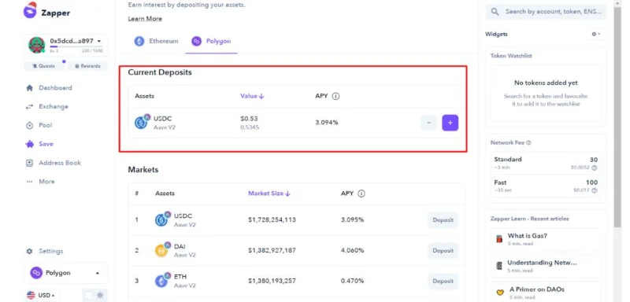Screen dimensions: 630x302
Task: Open the Dashboard home icon
Action: [x=29, y=88]
